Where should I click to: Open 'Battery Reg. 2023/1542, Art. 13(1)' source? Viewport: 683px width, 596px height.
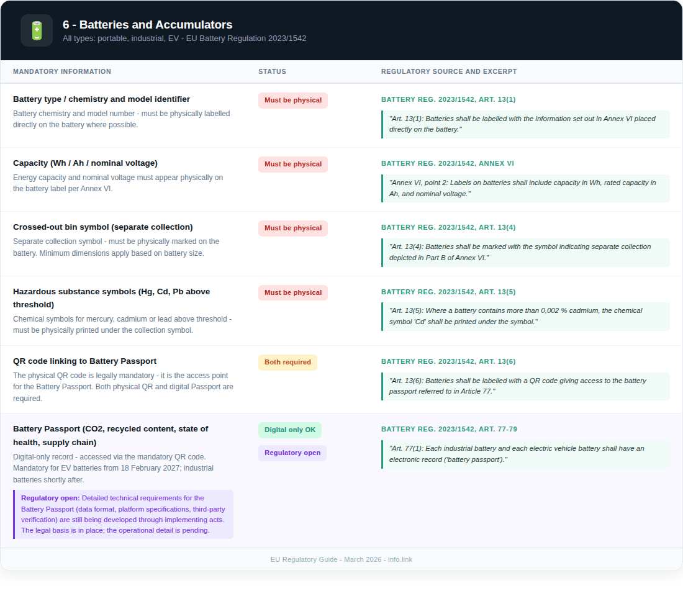448,99
